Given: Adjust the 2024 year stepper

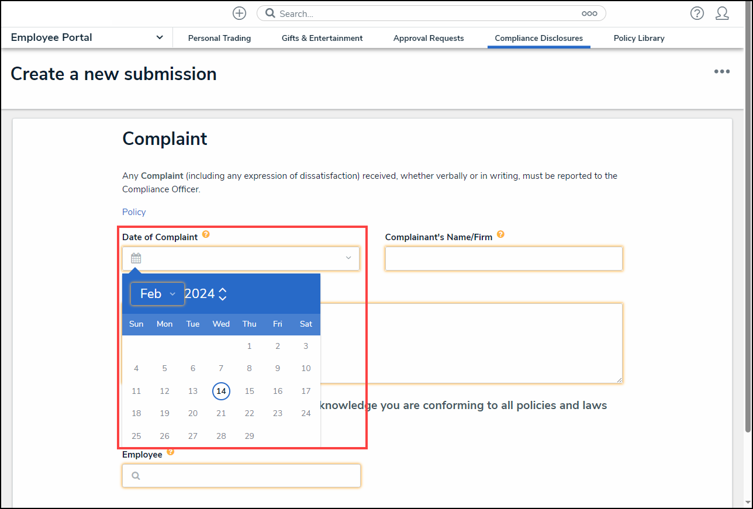Looking at the screenshot, I should pyautogui.click(x=222, y=294).
